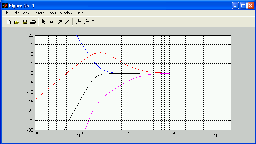Click the x-axis label 10^2
This screenshot has height=144, width=256.
126,135
